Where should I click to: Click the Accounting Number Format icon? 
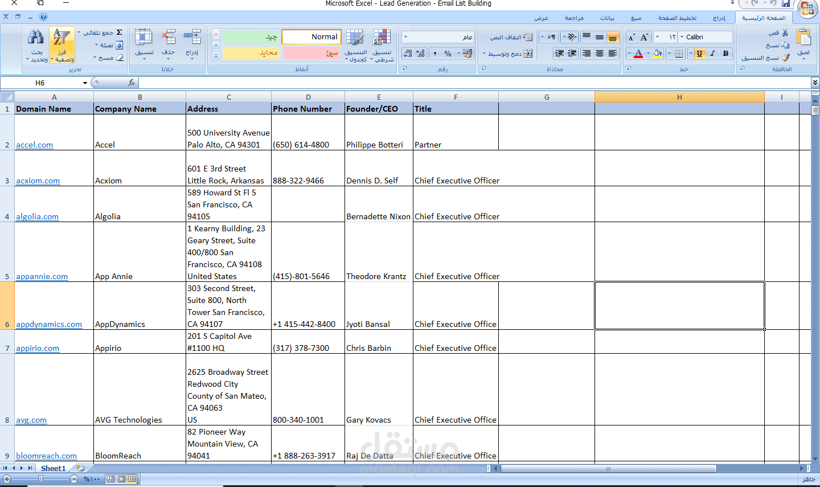[x=468, y=54]
